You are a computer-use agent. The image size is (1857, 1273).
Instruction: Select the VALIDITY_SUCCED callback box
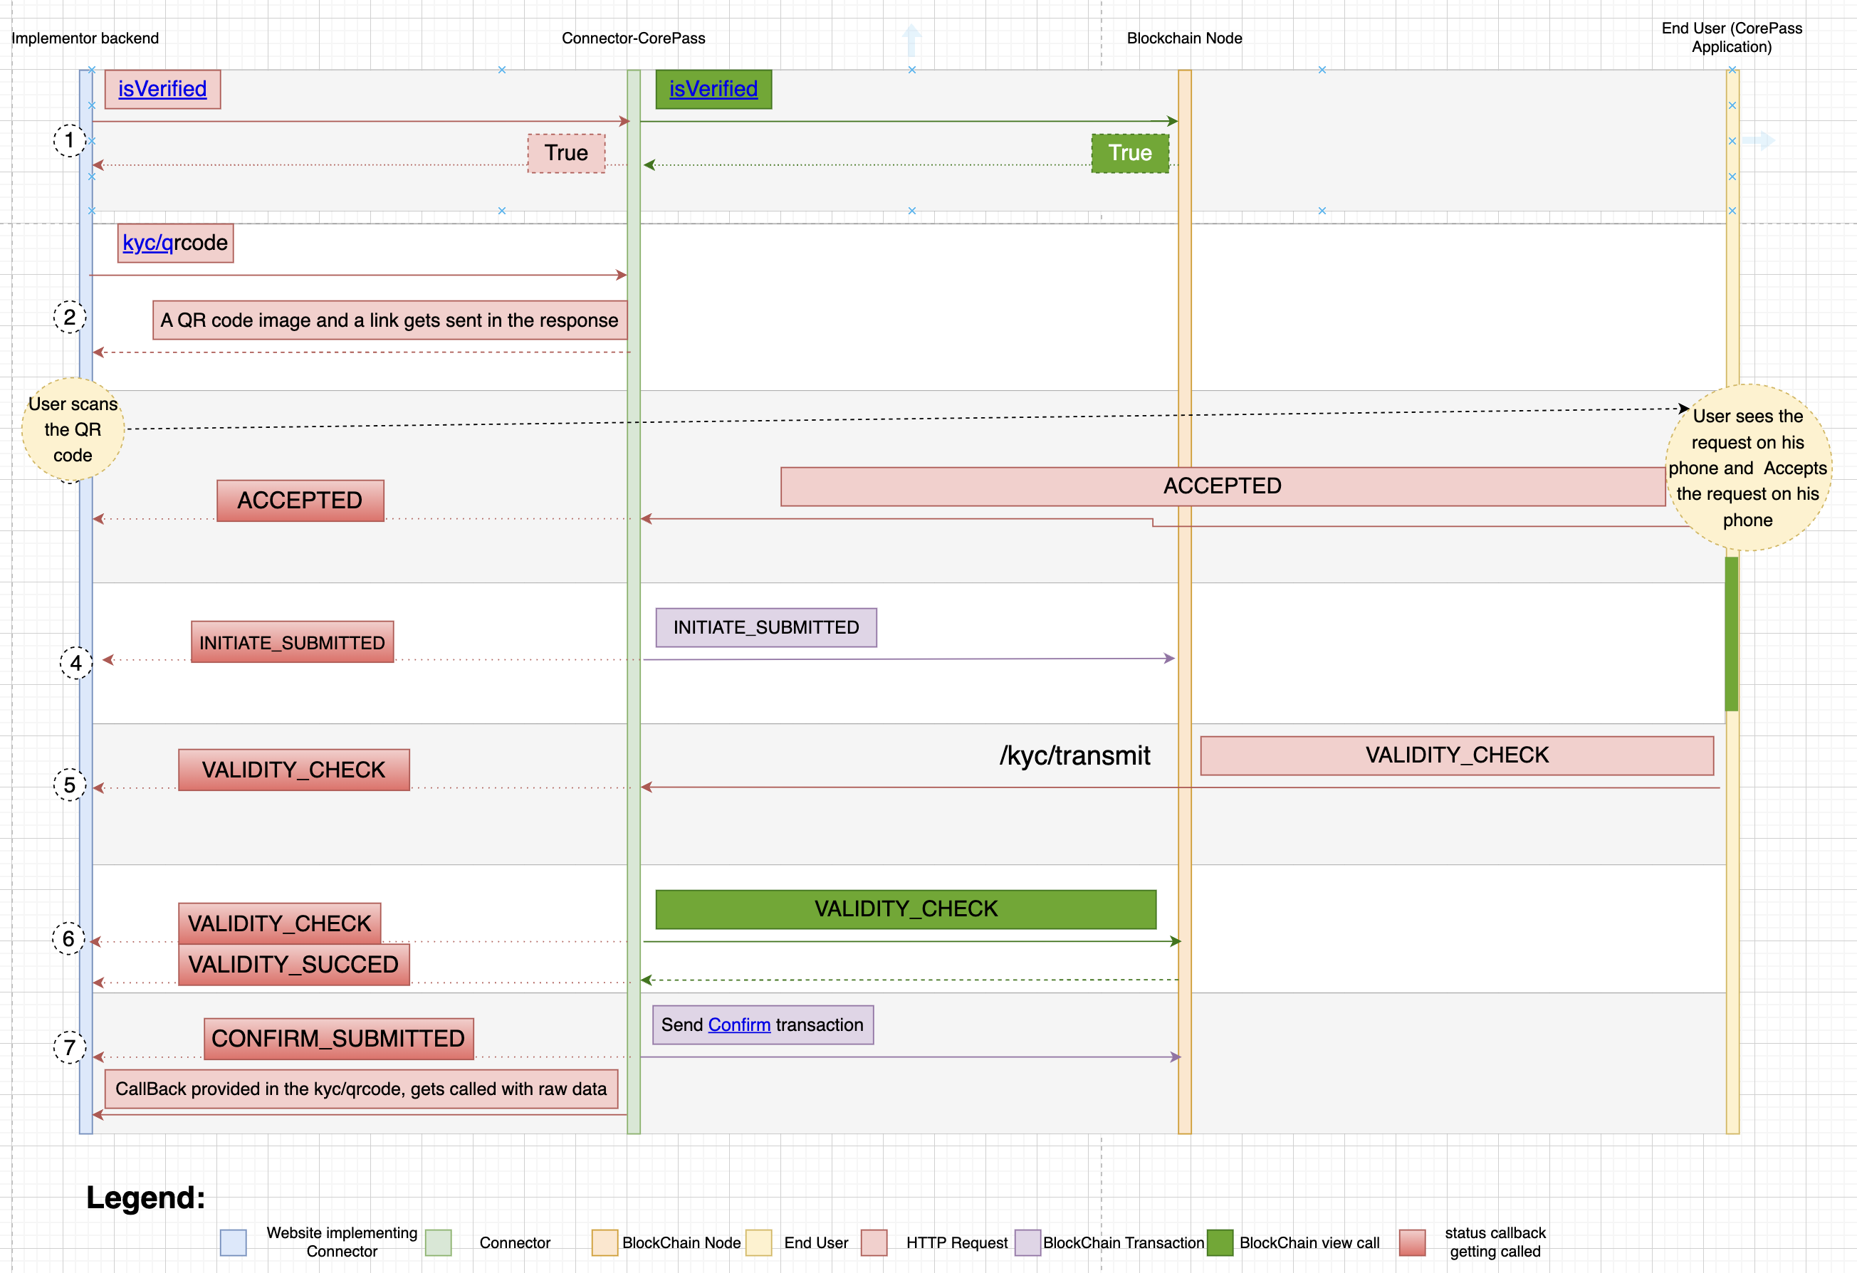294,965
